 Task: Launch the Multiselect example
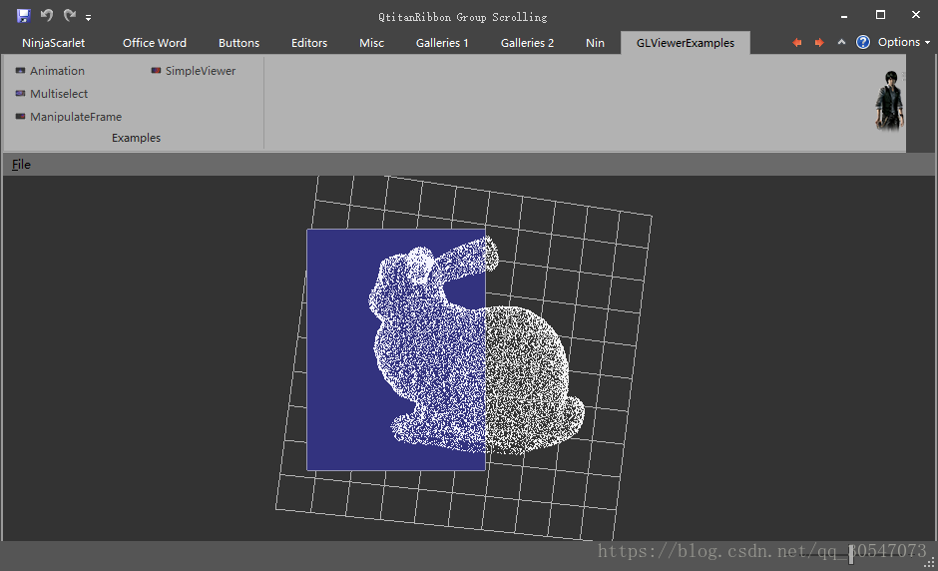point(52,94)
